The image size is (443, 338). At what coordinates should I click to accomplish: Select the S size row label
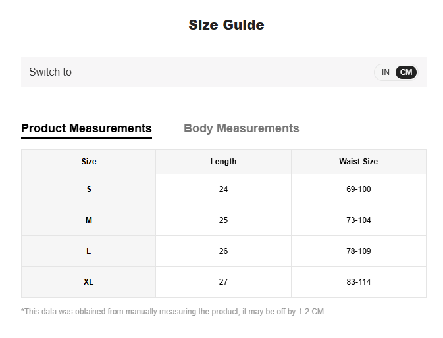tap(89, 189)
